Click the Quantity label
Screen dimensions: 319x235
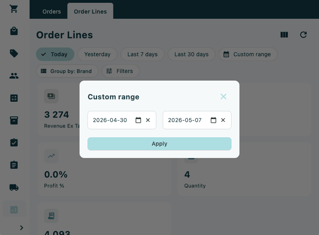195,186
